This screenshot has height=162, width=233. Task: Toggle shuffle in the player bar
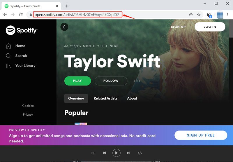[x=93, y=153]
